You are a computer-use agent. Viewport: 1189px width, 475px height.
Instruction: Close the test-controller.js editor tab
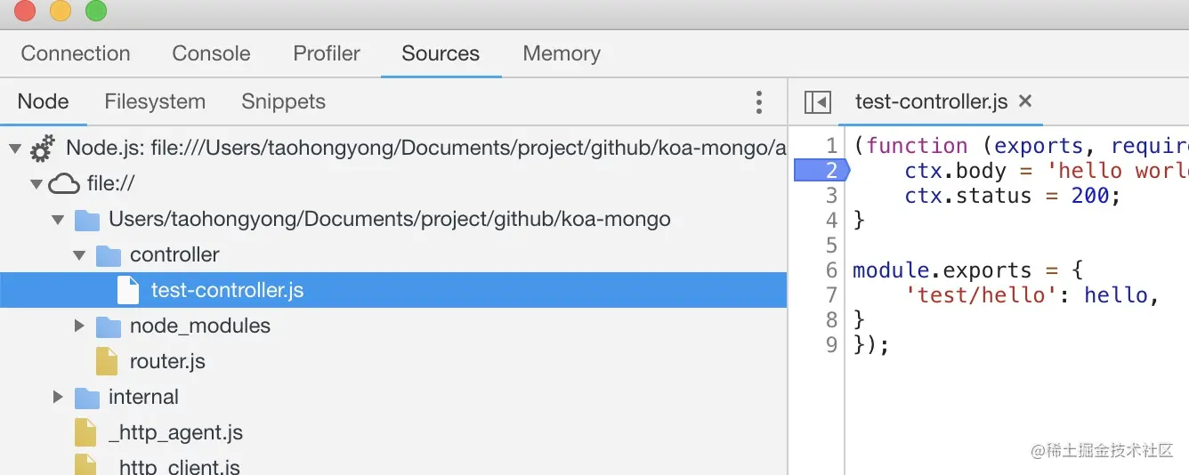coord(1025,101)
